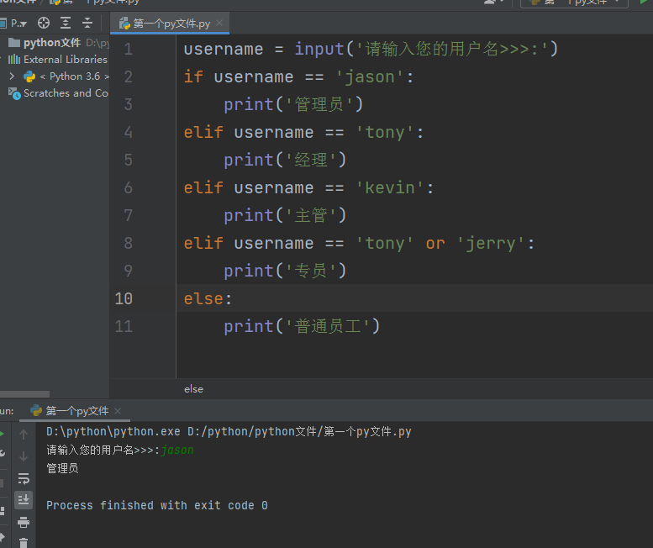Click the 'kevin' string on line 6

click(390, 187)
